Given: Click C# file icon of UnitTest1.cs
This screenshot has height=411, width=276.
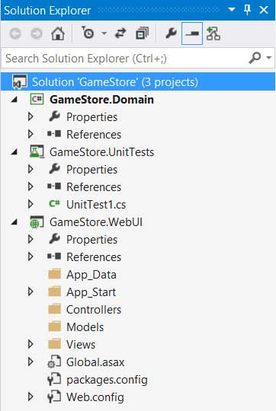Looking at the screenshot, I should point(55,204).
